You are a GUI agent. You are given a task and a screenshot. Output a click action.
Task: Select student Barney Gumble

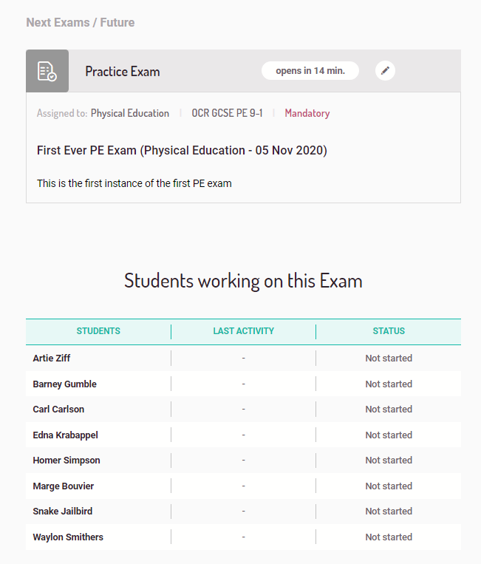click(x=65, y=384)
